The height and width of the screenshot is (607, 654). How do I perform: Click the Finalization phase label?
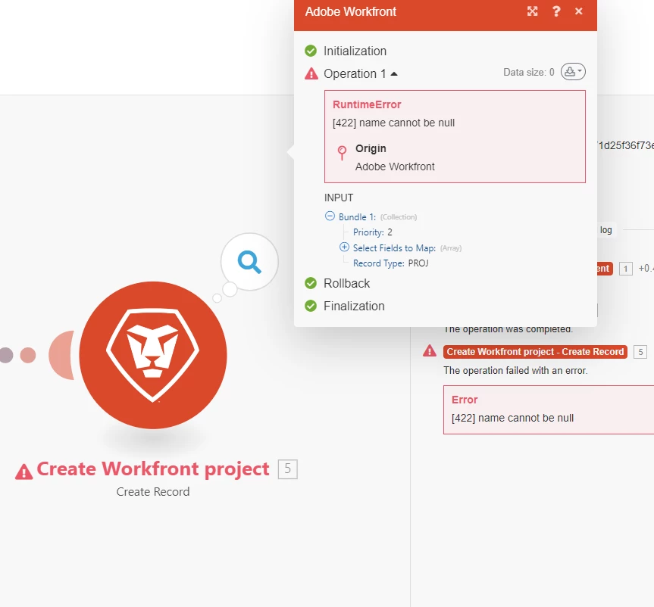(x=354, y=307)
